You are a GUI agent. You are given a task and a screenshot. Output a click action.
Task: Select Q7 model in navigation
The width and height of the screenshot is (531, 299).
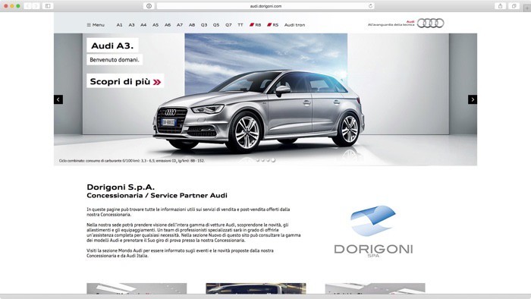(x=228, y=25)
